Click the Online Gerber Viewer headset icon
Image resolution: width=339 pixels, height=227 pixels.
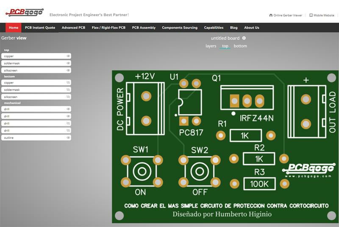click(271, 15)
